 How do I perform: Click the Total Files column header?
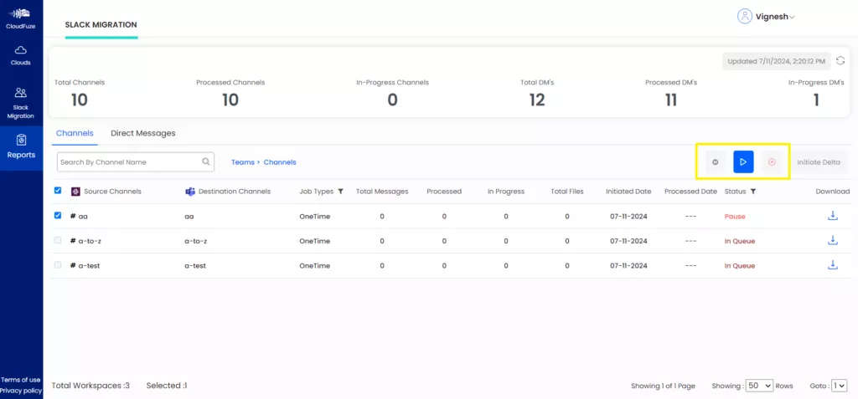[567, 192]
